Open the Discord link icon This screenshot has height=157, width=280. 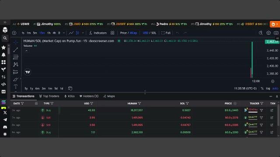[5, 127]
